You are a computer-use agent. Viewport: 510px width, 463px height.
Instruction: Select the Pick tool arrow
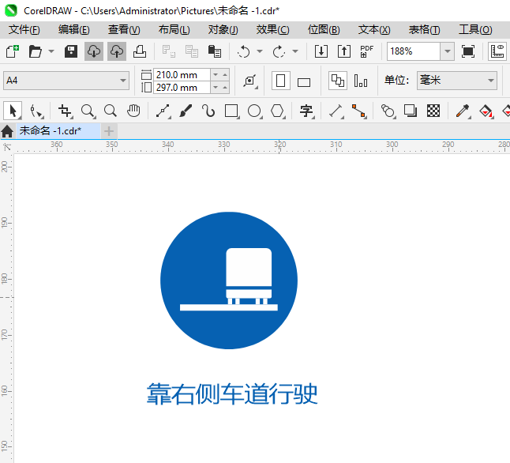point(13,111)
